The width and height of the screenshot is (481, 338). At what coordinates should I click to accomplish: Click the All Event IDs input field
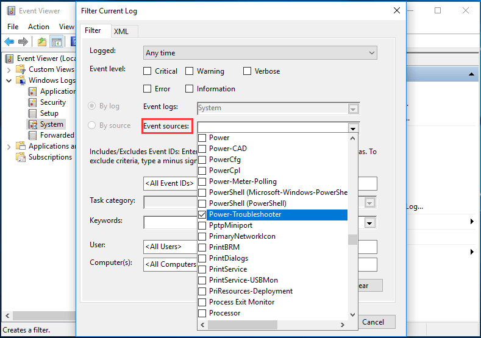click(169, 183)
